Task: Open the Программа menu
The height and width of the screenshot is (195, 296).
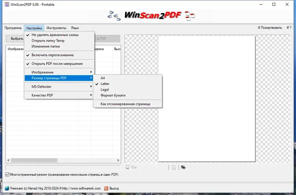Action: 13,28
